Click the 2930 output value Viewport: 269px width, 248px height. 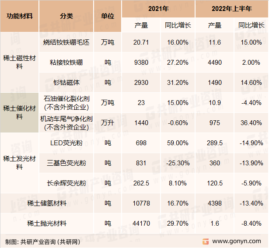[141, 83]
